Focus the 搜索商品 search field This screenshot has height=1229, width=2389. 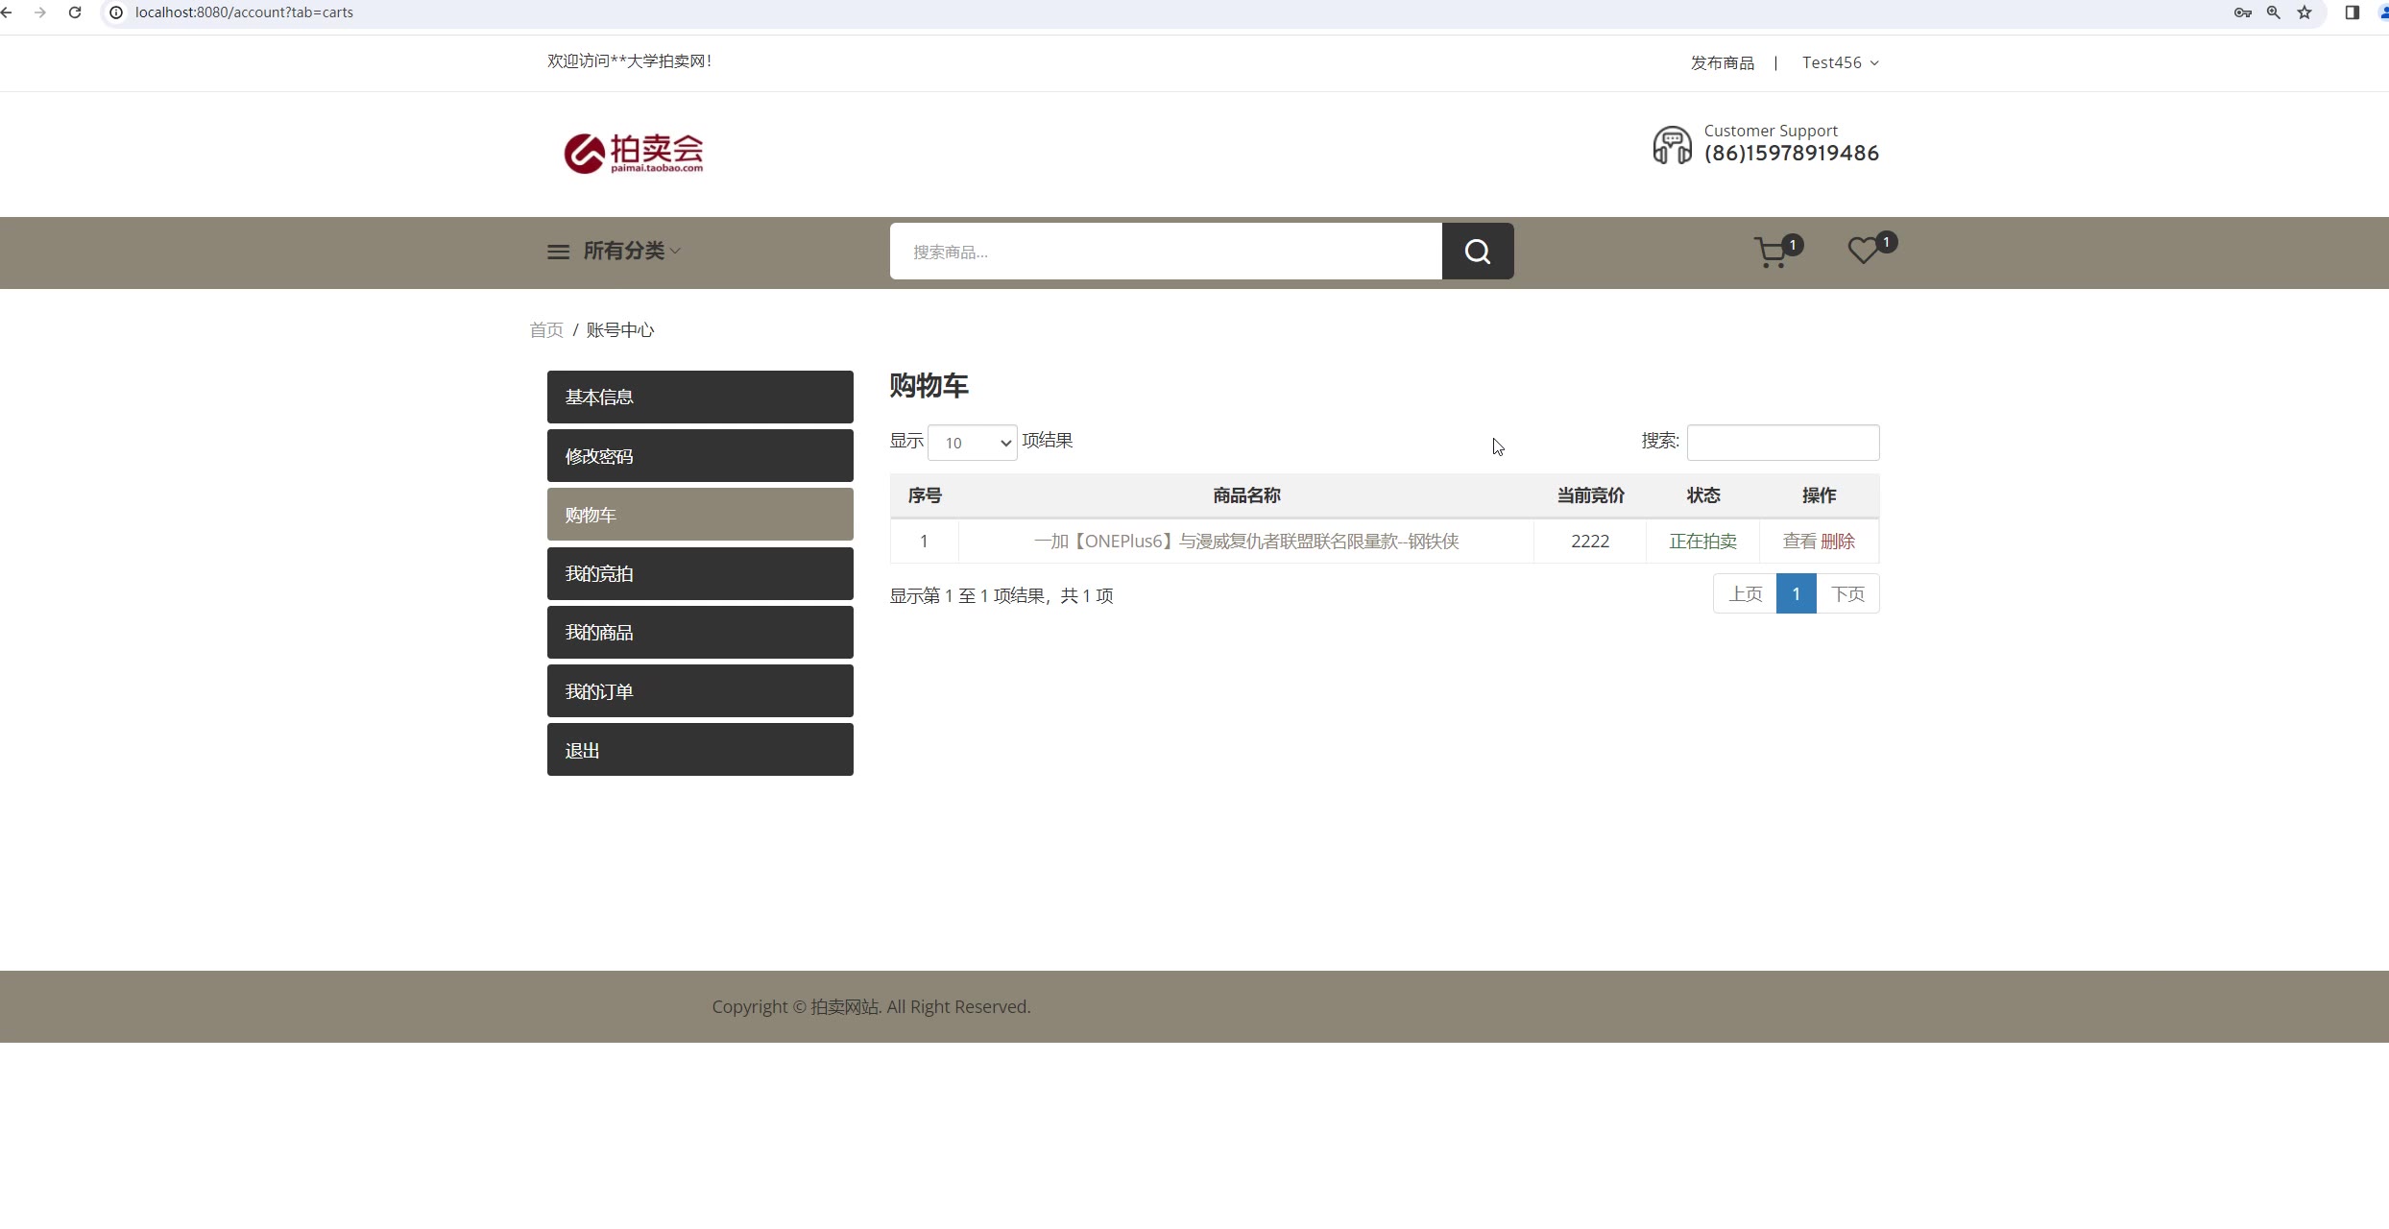1166,252
